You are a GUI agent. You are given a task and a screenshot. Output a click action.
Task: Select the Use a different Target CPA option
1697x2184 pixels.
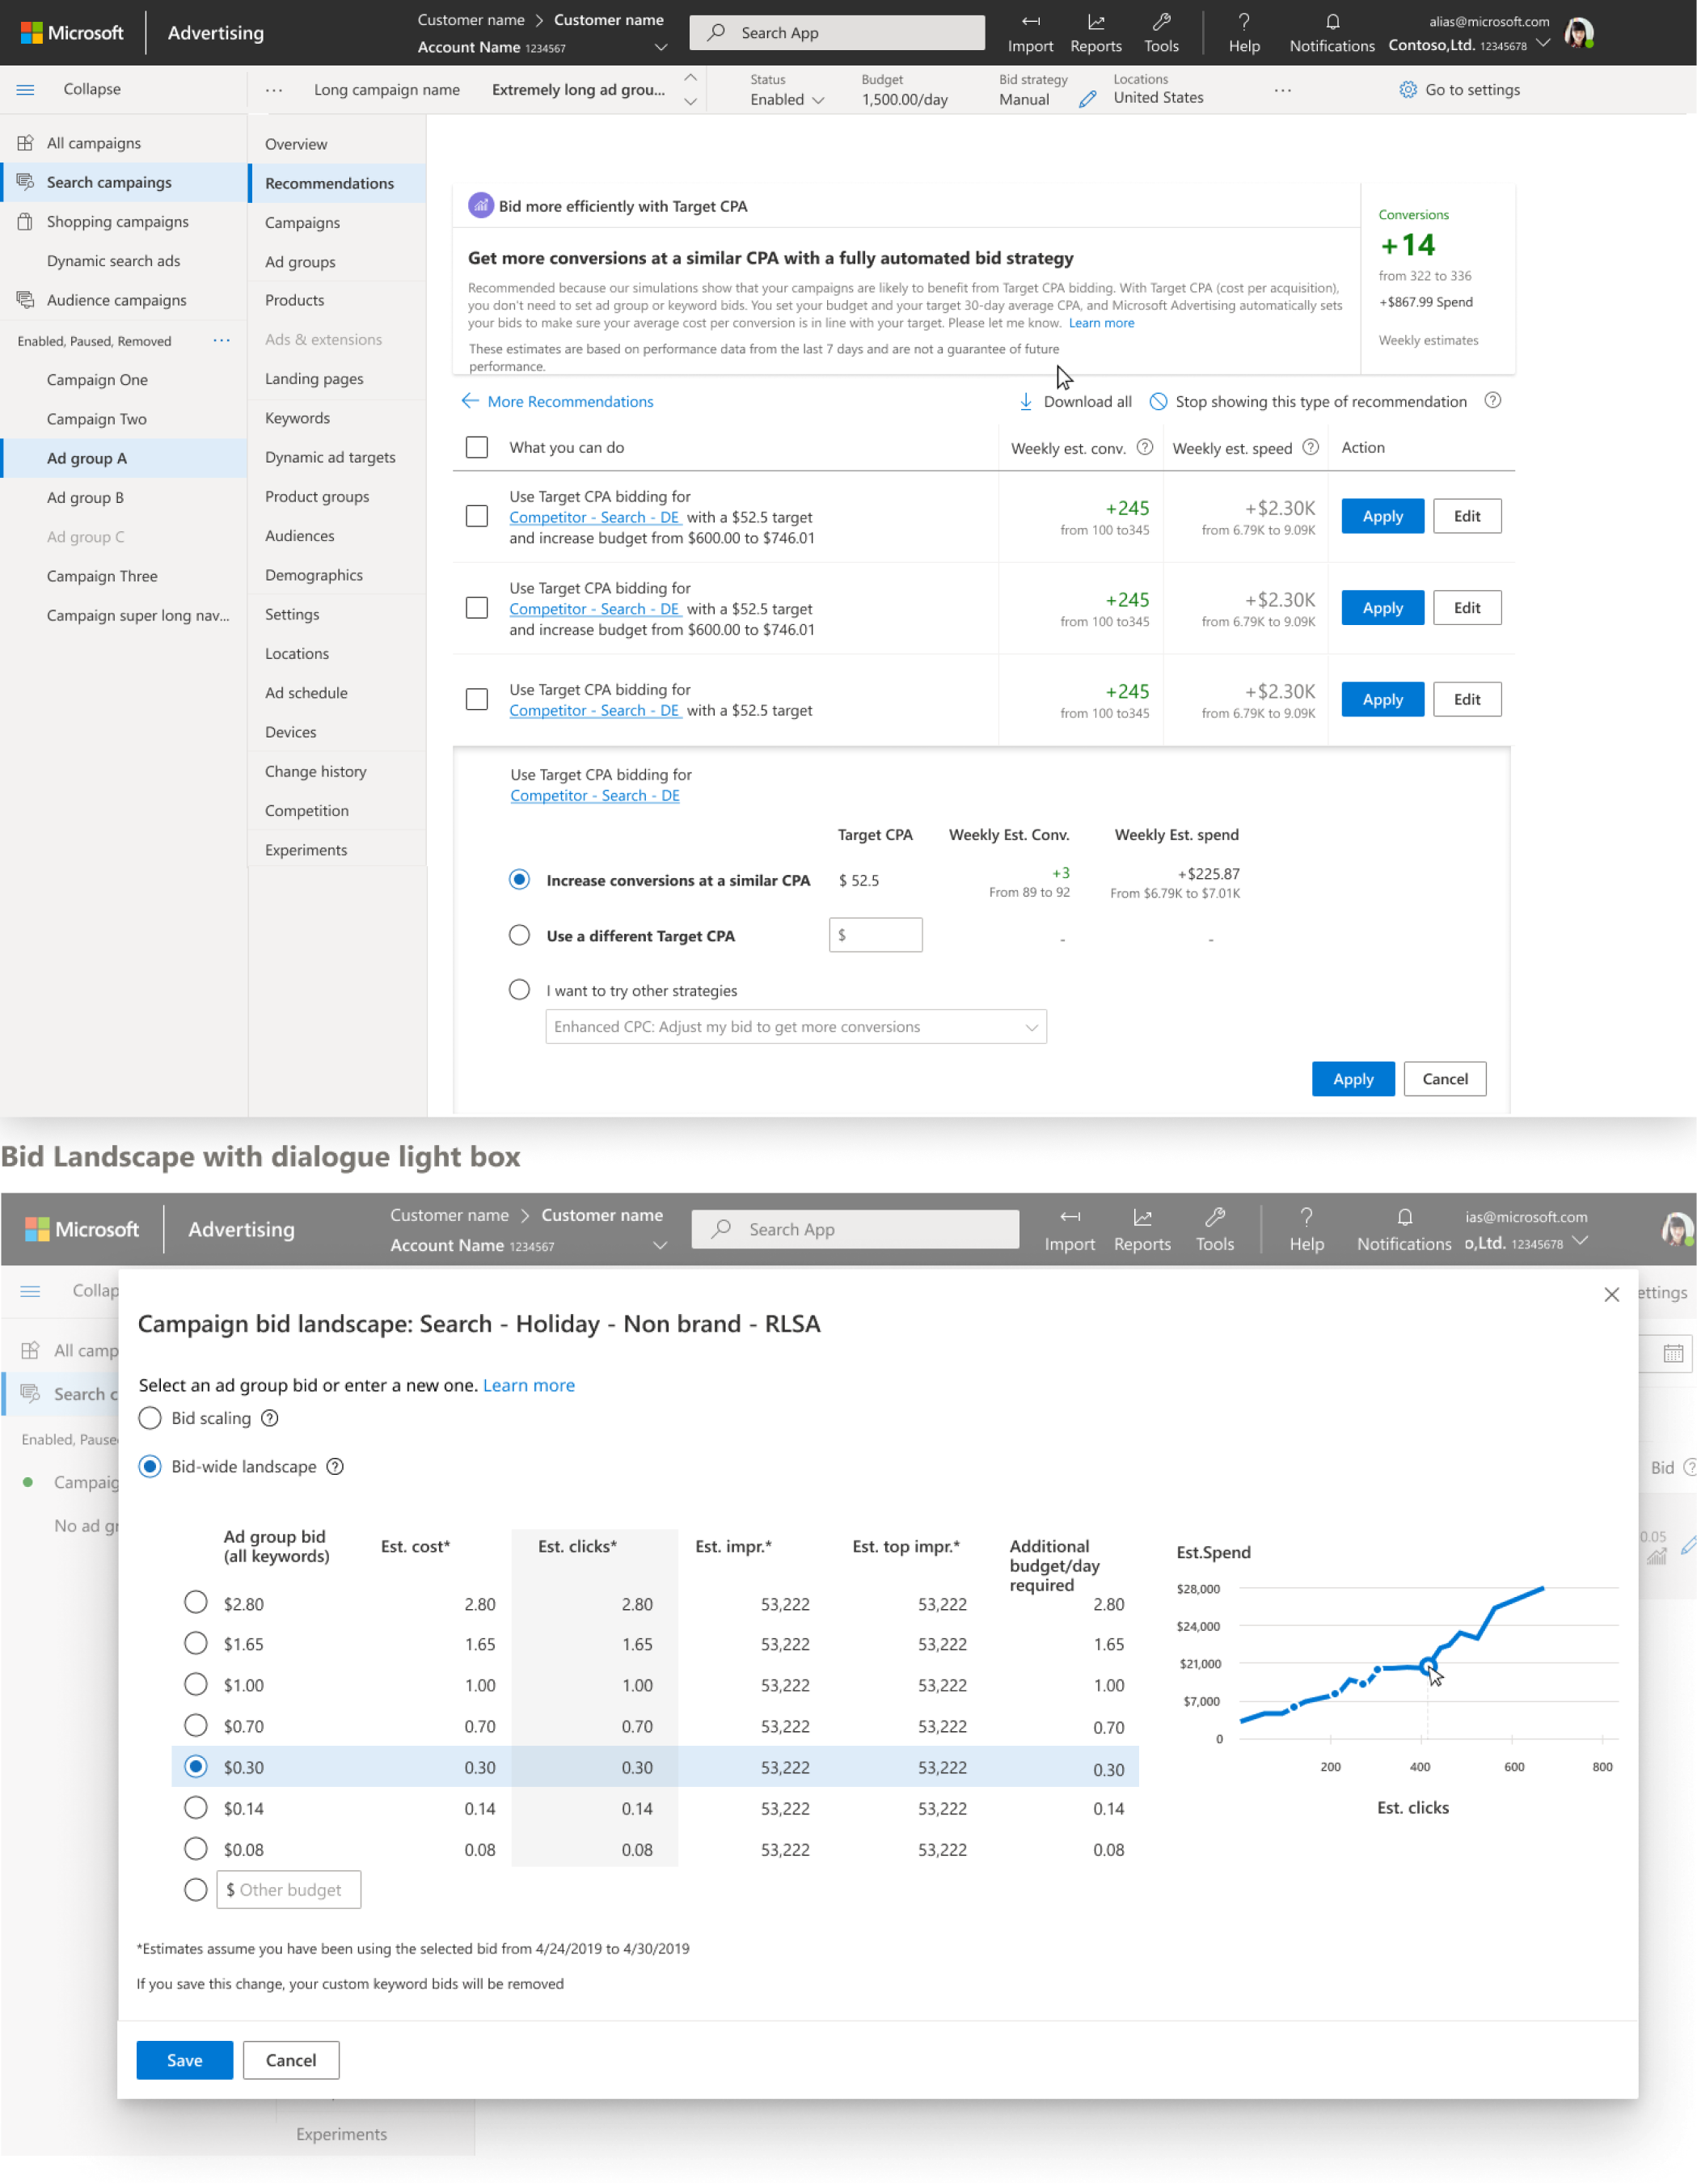519,936
